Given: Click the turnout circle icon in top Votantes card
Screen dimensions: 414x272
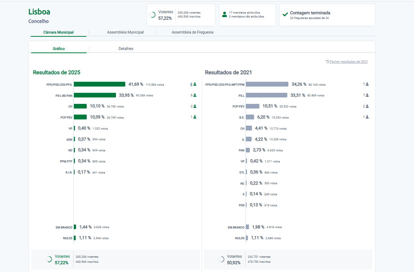Looking at the screenshot, I should [152, 15].
